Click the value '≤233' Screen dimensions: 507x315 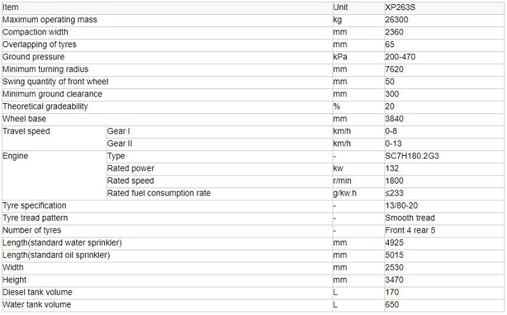394,194
